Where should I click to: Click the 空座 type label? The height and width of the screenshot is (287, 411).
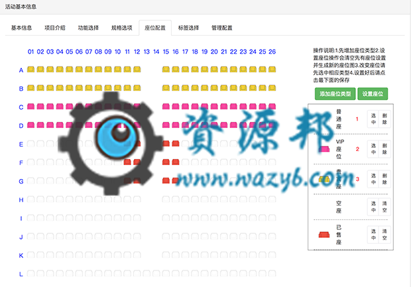pos(339,207)
